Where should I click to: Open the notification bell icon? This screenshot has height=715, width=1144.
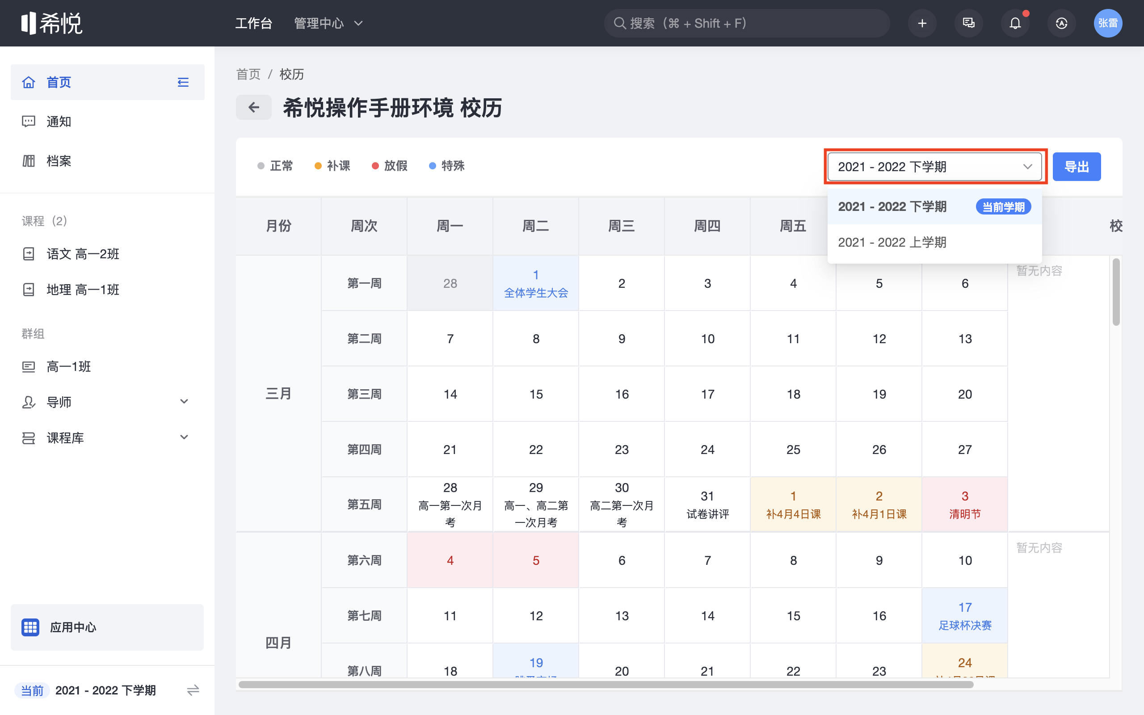point(1015,23)
